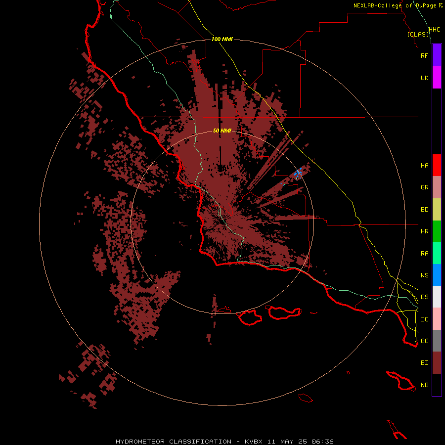445x445 pixels.
Task: Click the HA legend label
Action: coord(424,166)
